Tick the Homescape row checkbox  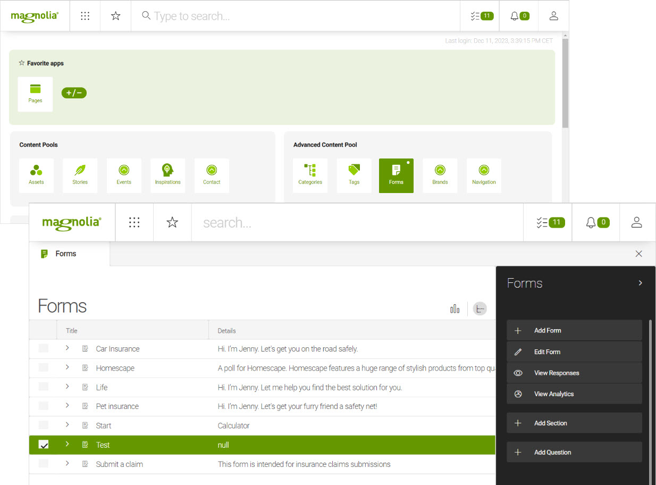tap(44, 367)
